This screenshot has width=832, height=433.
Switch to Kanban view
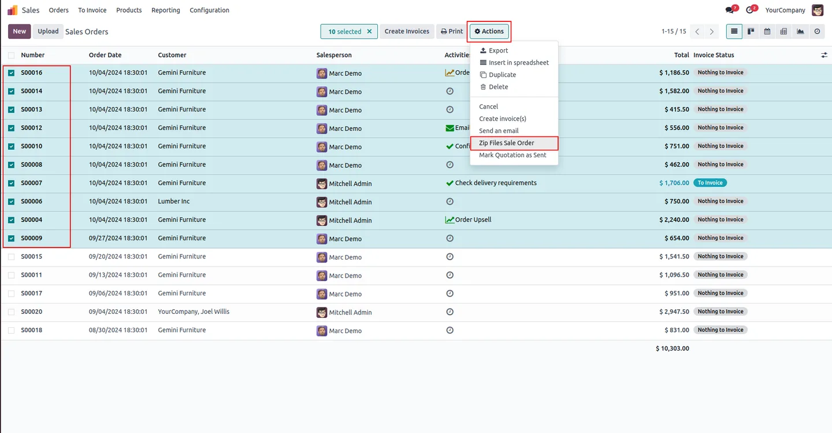pyautogui.click(x=751, y=31)
